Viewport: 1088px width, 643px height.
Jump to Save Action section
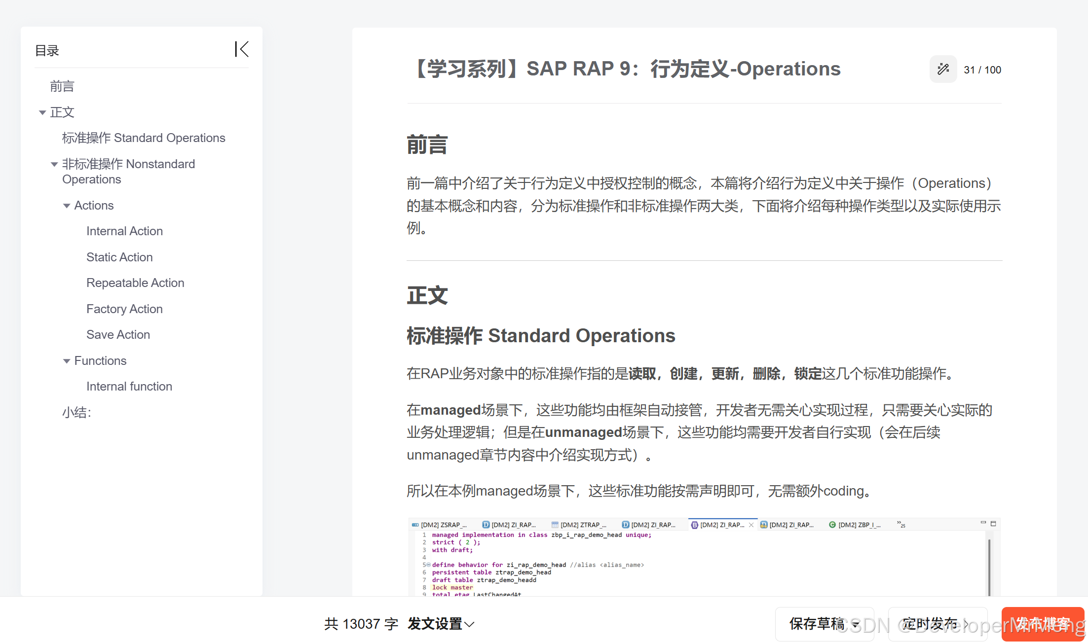point(118,335)
